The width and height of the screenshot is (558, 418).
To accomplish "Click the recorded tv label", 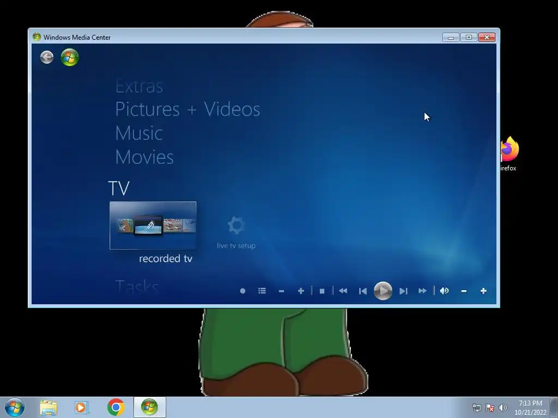I will pos(166,259).
